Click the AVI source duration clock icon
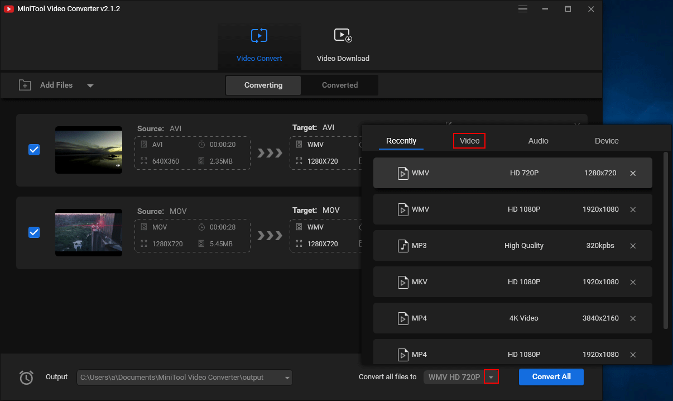The width and height of the screenshot is (673, 401). click(x=201, y=145)
